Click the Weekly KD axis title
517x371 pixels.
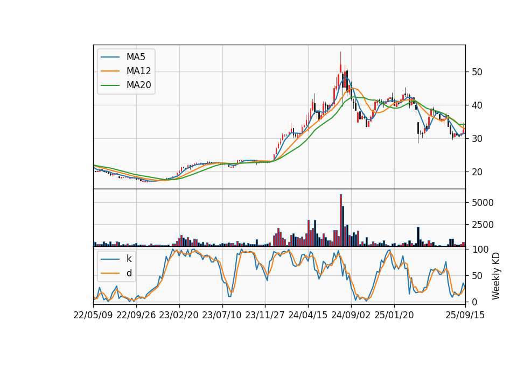tap(496, 276)
